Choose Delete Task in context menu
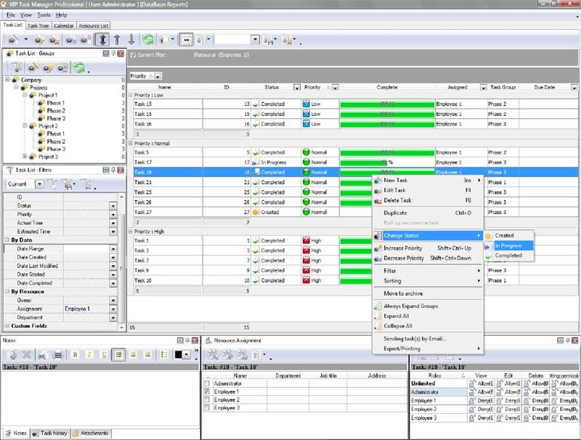 point(397,200)
